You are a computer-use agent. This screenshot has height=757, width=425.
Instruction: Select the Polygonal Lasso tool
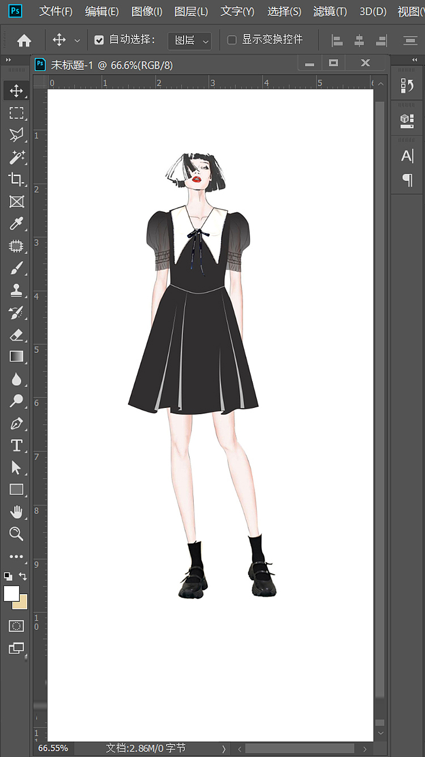(16, 135)
